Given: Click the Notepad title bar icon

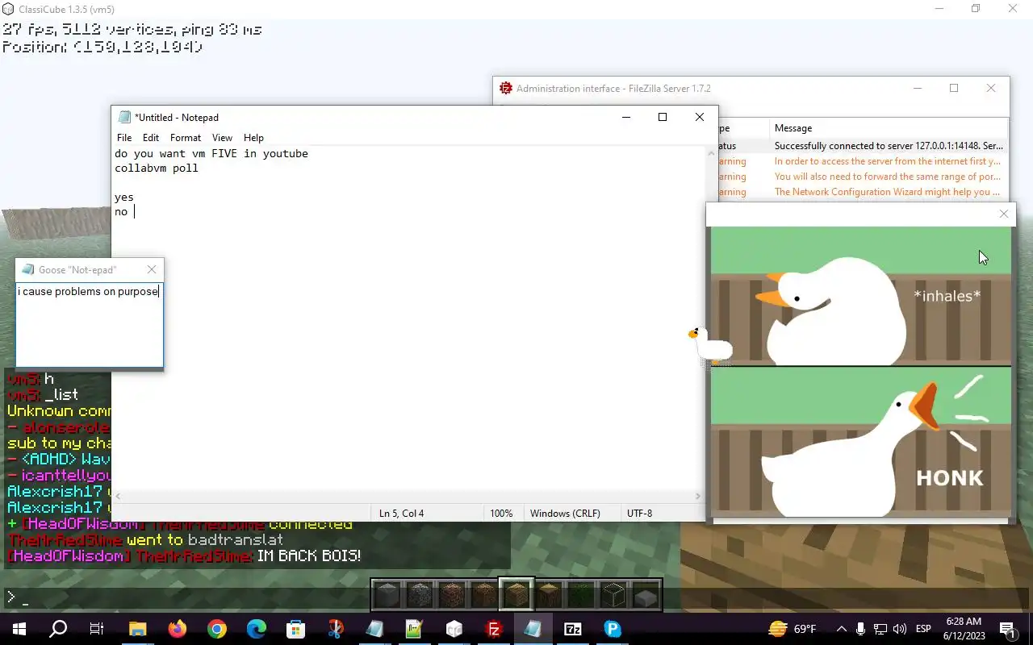Looking at the screenshot, I should (x=124, y=118).
